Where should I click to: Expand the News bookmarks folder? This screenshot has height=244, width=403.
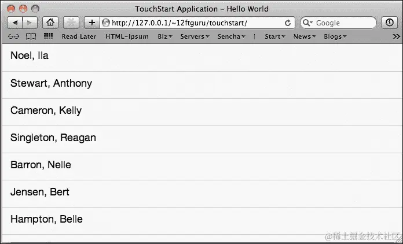click(305, 36)
